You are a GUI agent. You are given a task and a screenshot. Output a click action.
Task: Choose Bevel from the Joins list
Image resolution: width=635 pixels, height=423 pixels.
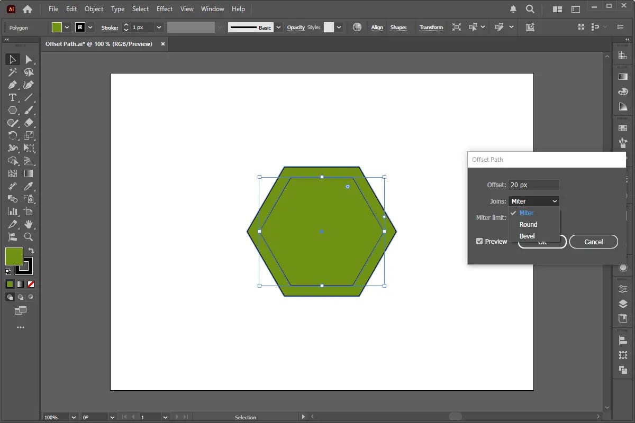[534, 236]
